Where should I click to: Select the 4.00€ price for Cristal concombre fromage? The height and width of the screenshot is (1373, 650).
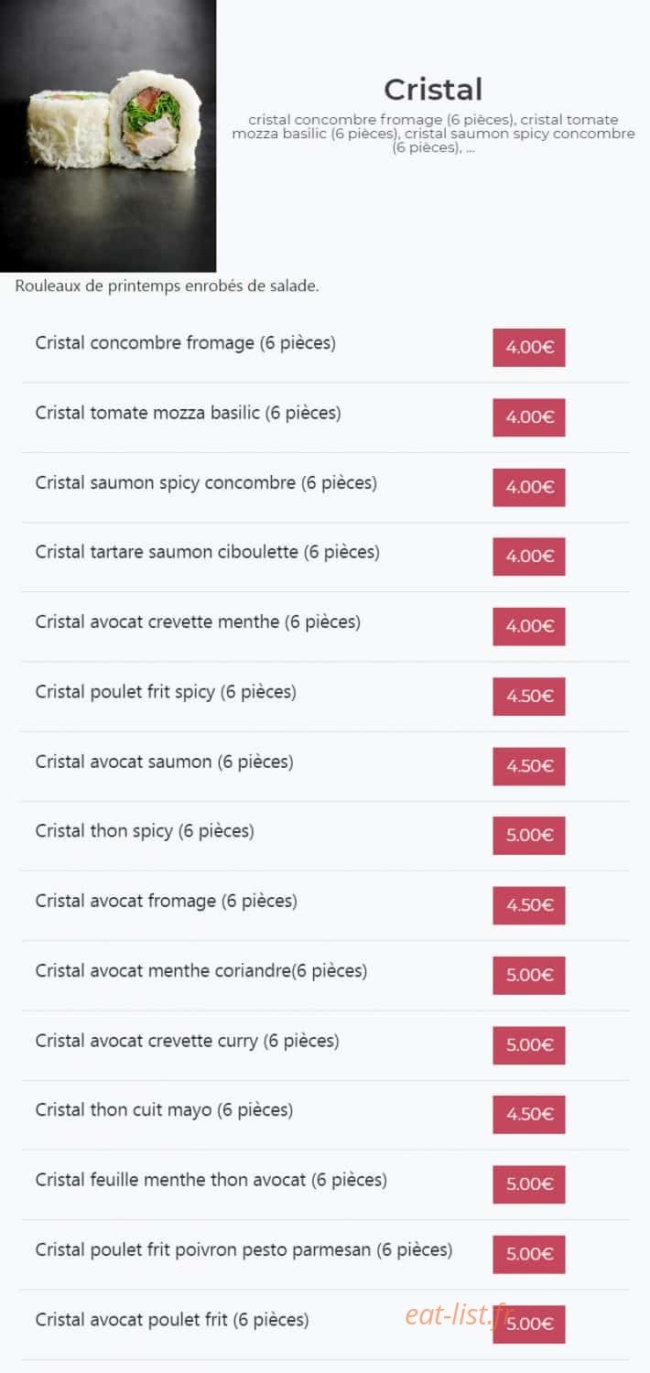[x=529, y=348]
